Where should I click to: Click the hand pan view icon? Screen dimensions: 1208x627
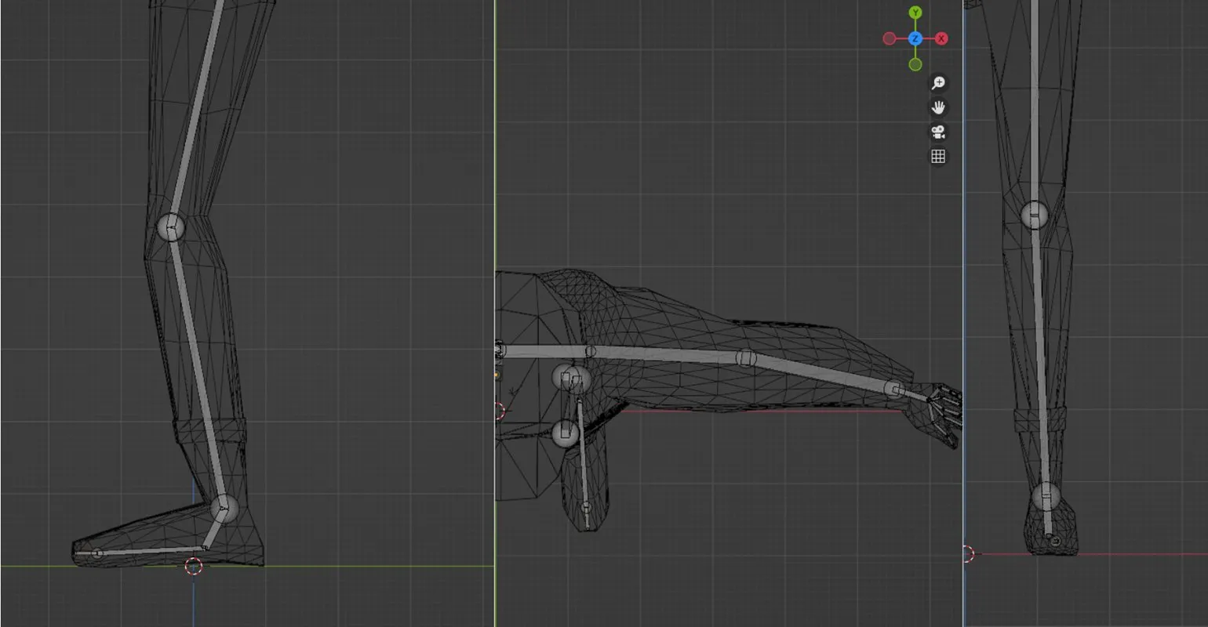click(937, 107)
